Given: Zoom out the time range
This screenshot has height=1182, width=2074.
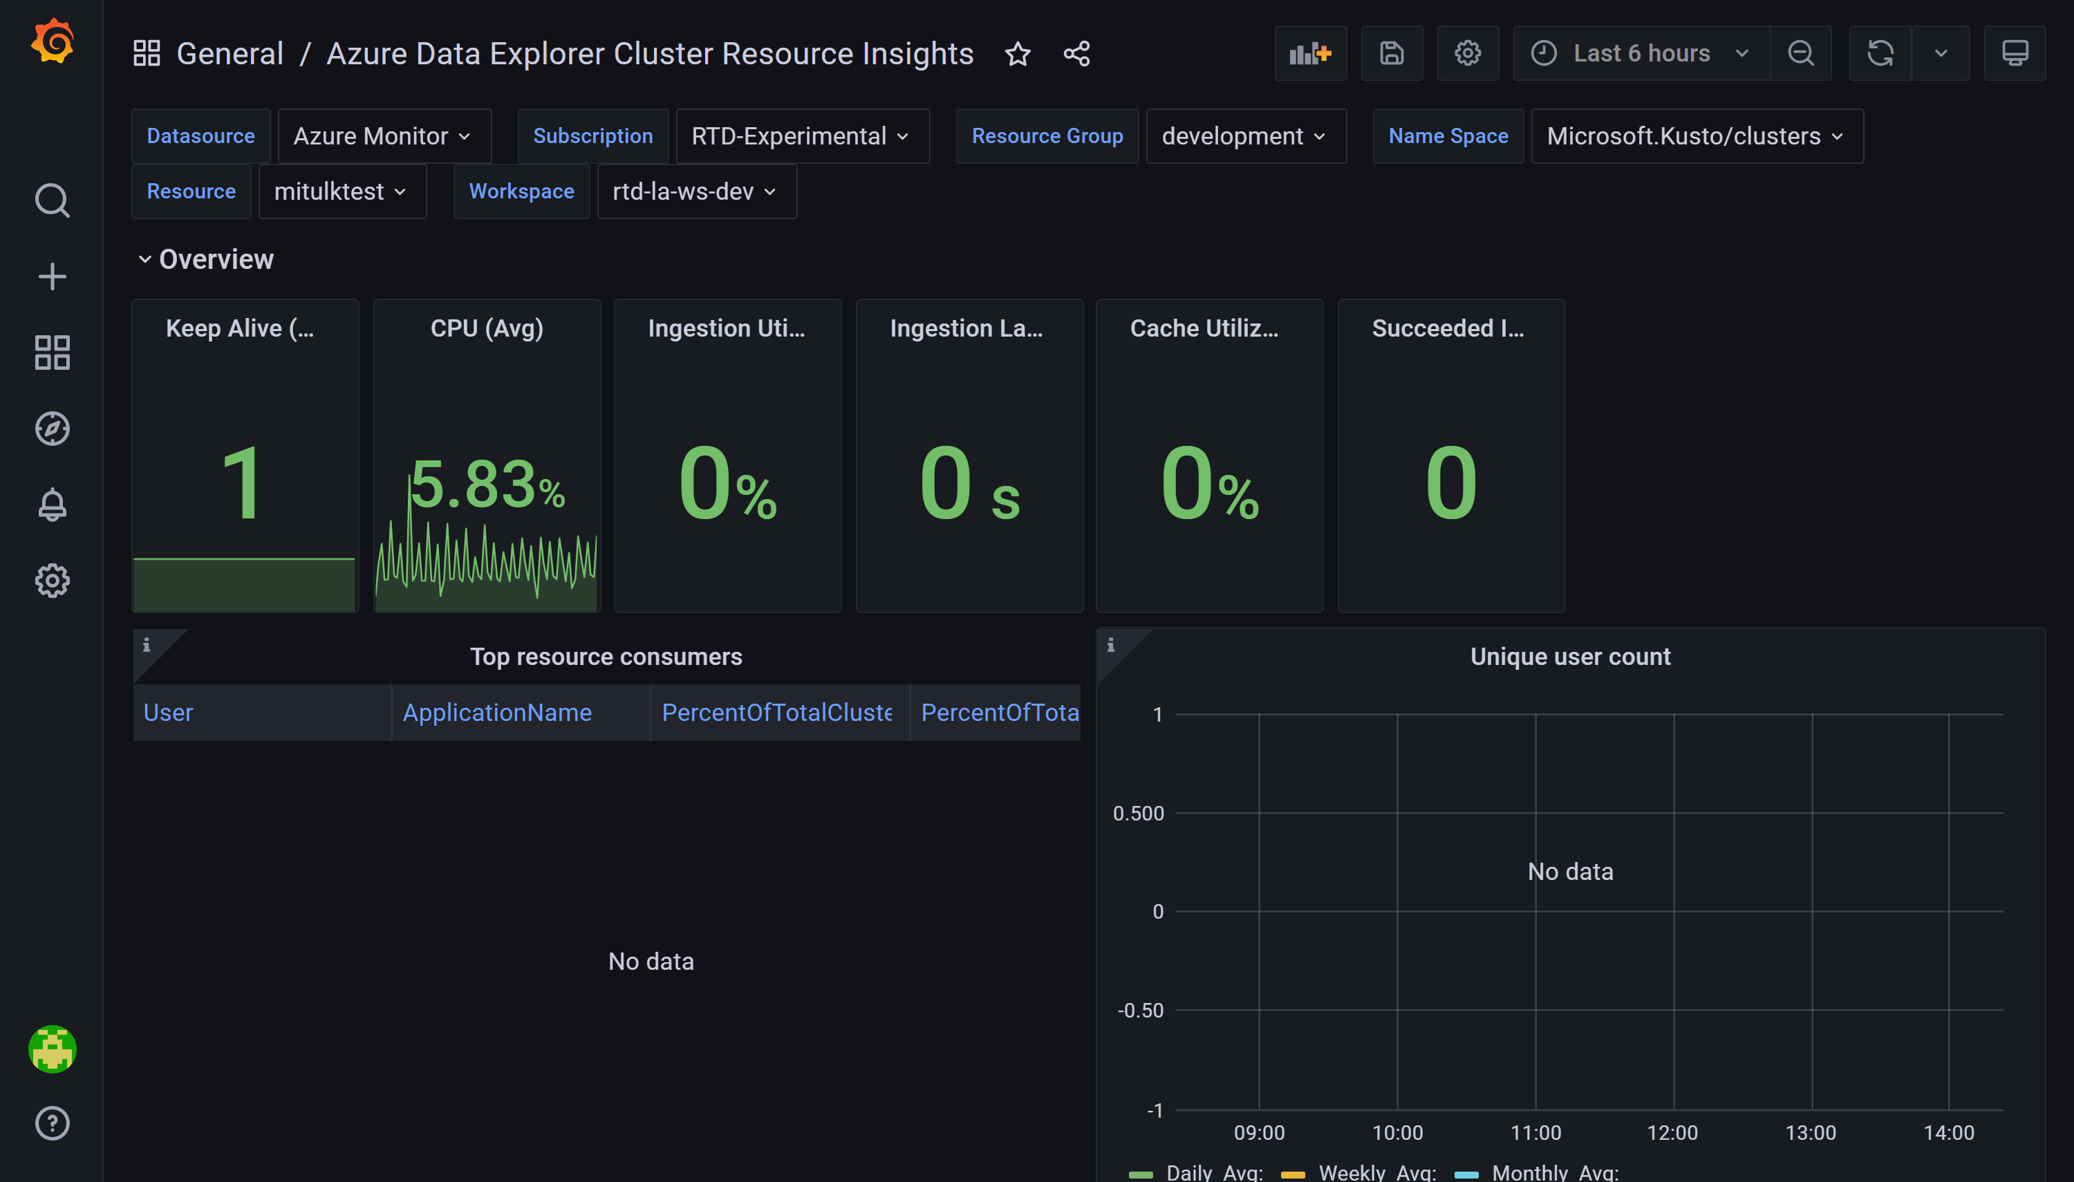Looking at the screenshot, I should [1800, 54].
